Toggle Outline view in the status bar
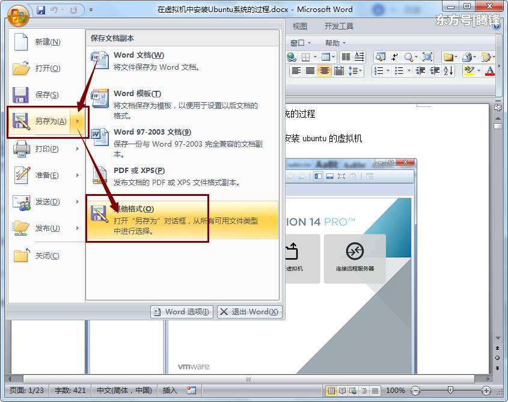Viewport: 508px width, 402px height. [364, 391]
